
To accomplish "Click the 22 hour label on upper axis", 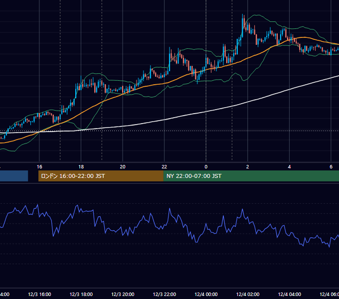I will 165,167.
